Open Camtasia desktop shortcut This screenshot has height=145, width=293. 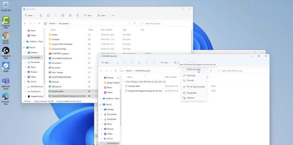pyautogui.click(x=6, y=22)
